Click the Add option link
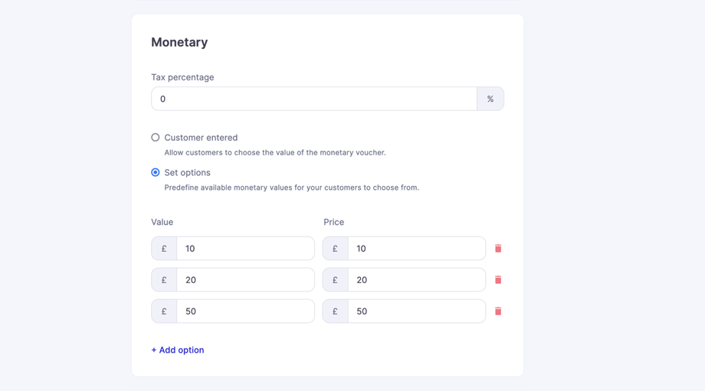 click(178, 350)
